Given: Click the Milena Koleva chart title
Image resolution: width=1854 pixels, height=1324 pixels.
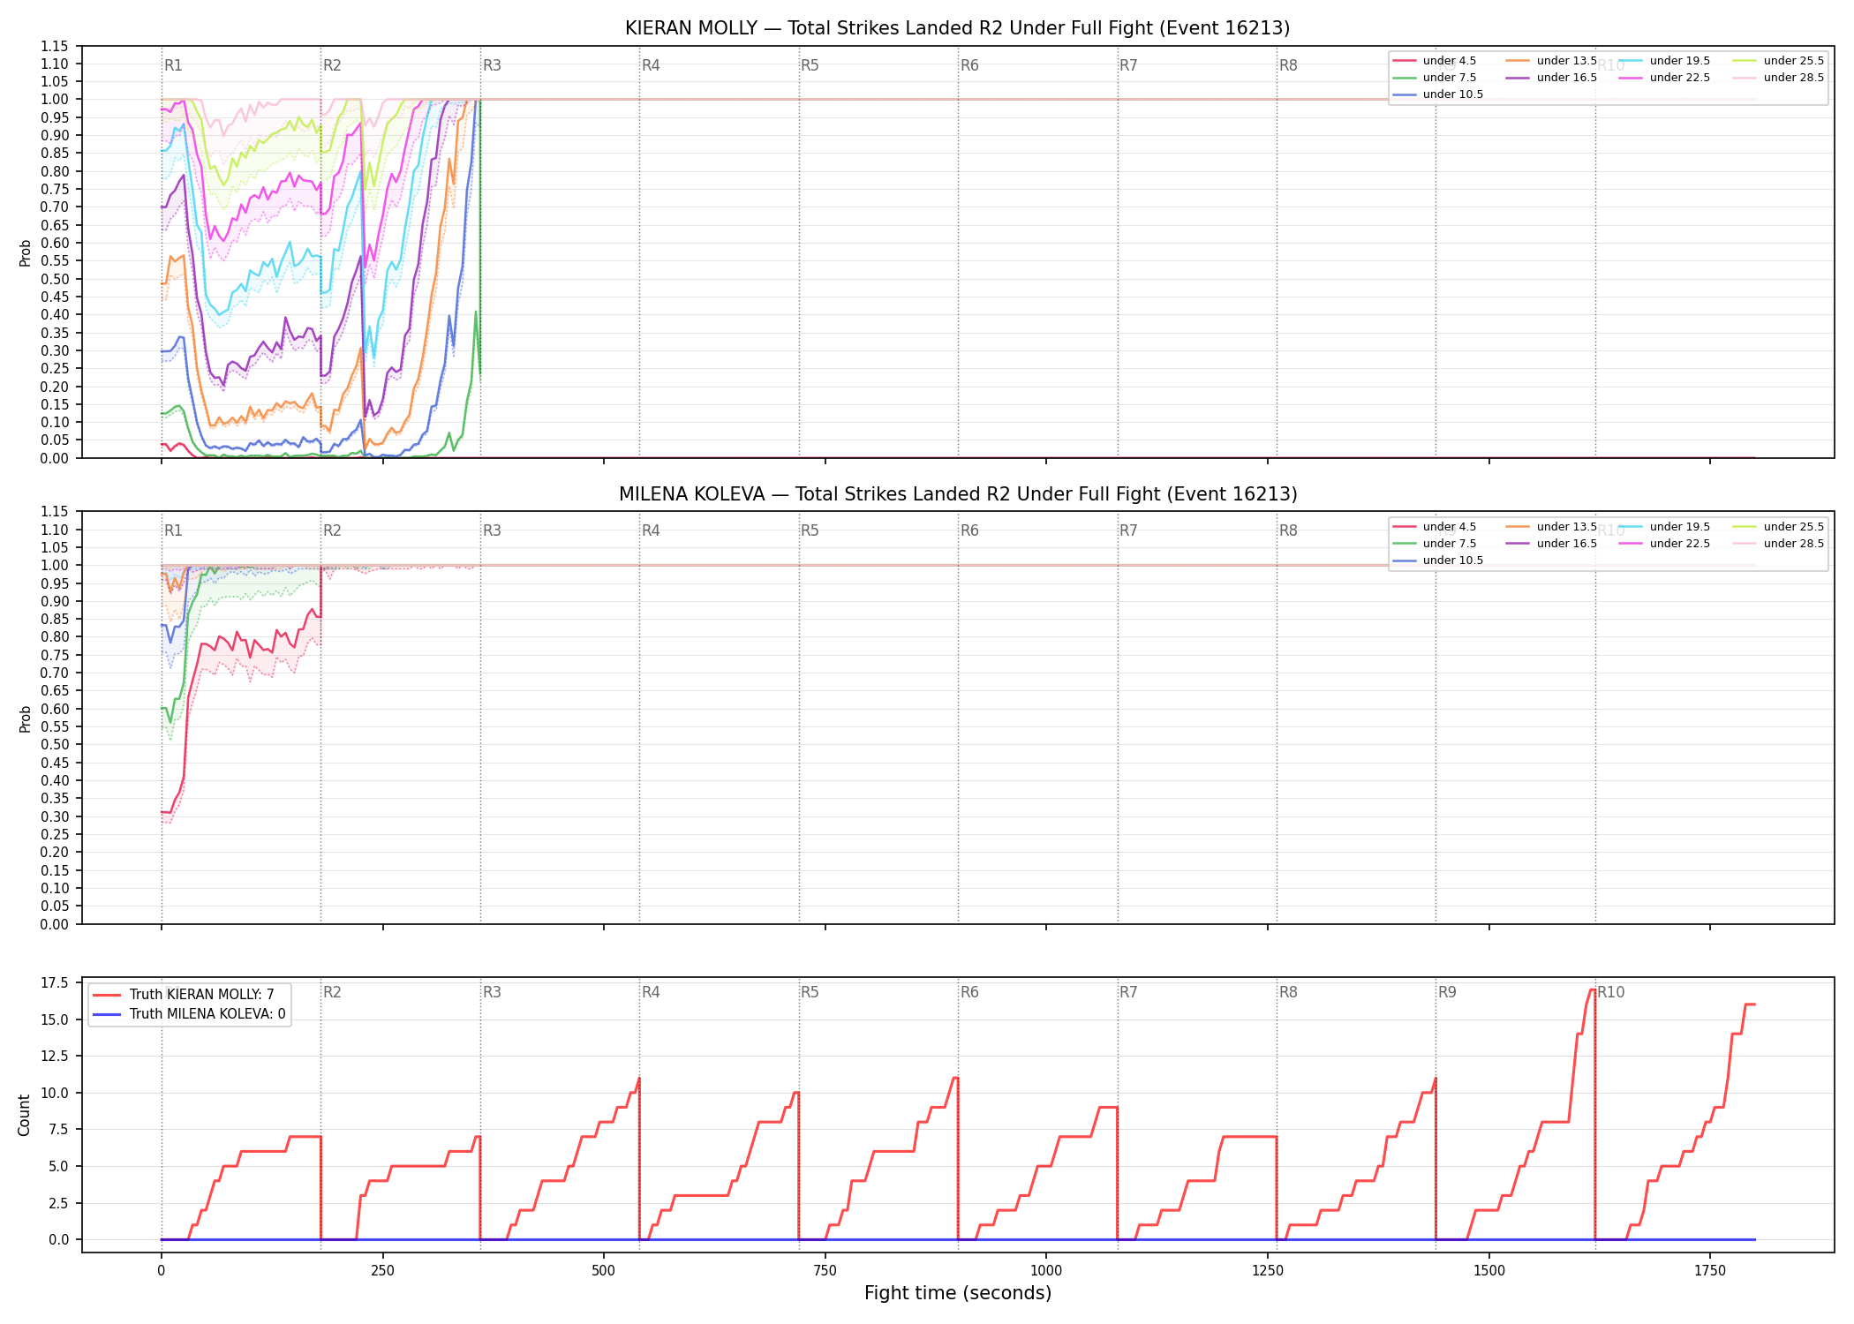Looking at the screenshot, I should (x=958, y=494).
